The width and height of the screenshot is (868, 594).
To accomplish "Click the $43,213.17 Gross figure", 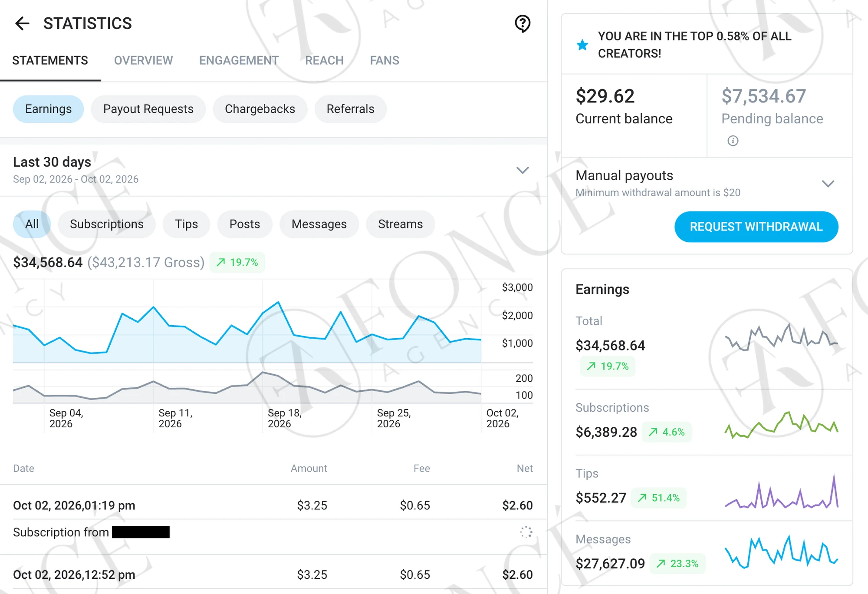I will (146, 262).
